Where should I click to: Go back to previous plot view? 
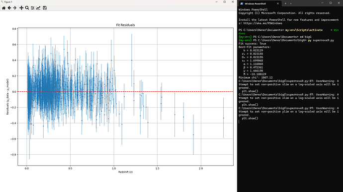(x=9, y=8)
